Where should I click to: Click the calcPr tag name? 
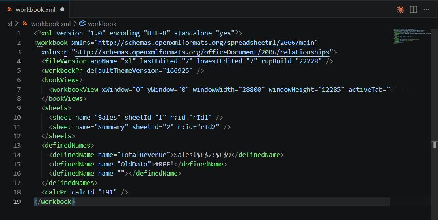[56, 192]
